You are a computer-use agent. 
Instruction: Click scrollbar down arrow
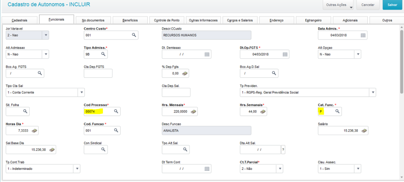click(402, 177)
